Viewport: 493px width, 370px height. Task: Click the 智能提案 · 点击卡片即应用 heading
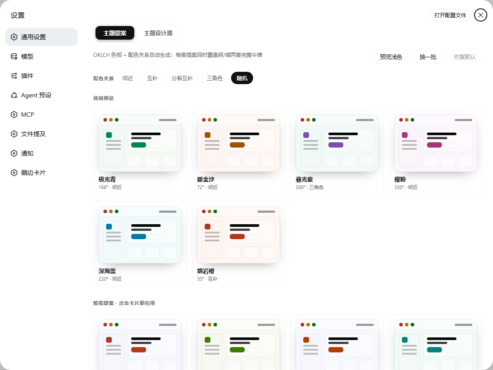click(124, 303)
